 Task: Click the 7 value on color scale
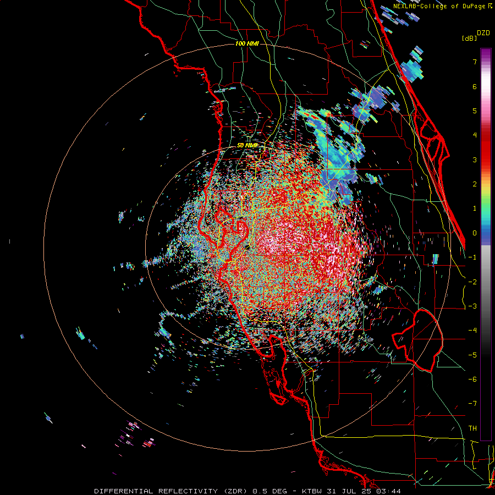[475, 62]
